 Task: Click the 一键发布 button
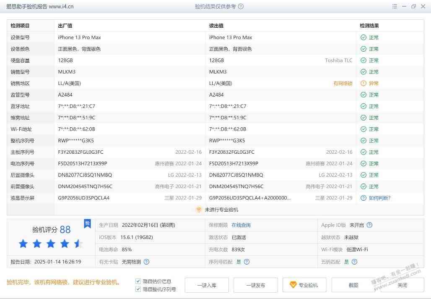256,285
